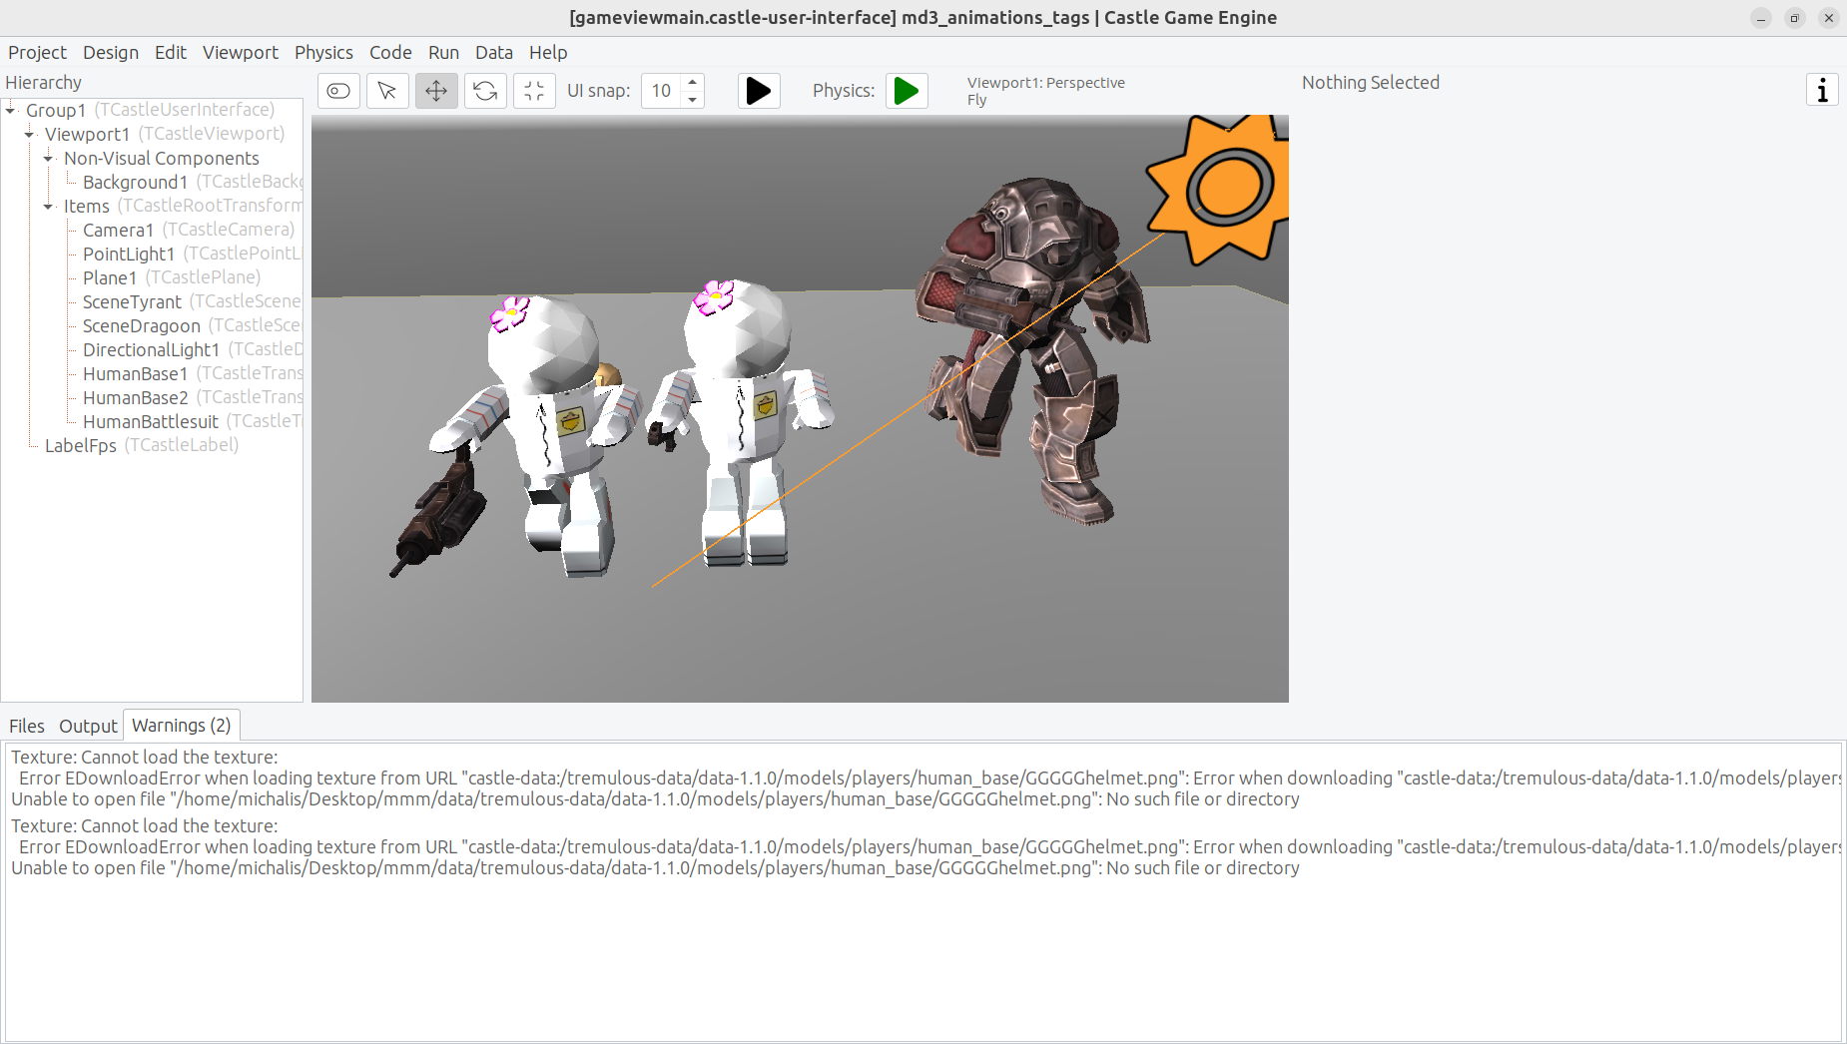Screen dimensions: 1847x1044
Task: Select HumanBattlesuit in the hierarchy
Action: 151,421
